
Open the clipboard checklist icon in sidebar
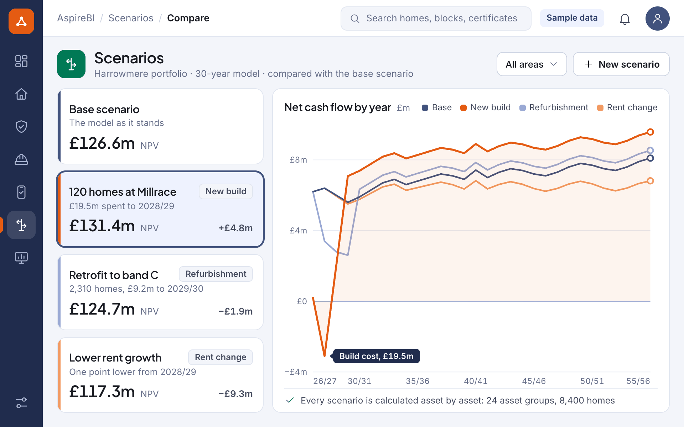tap(21, 192)
